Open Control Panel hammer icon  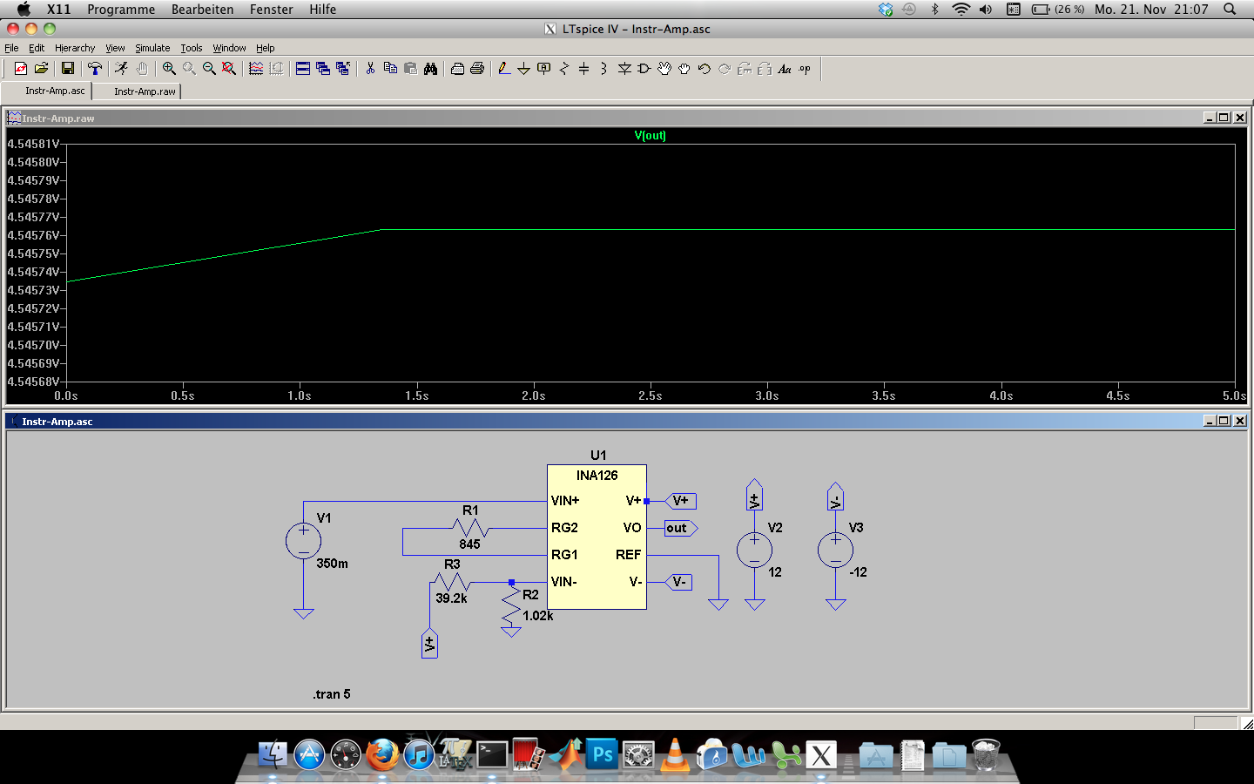click(x=95, y=69)
